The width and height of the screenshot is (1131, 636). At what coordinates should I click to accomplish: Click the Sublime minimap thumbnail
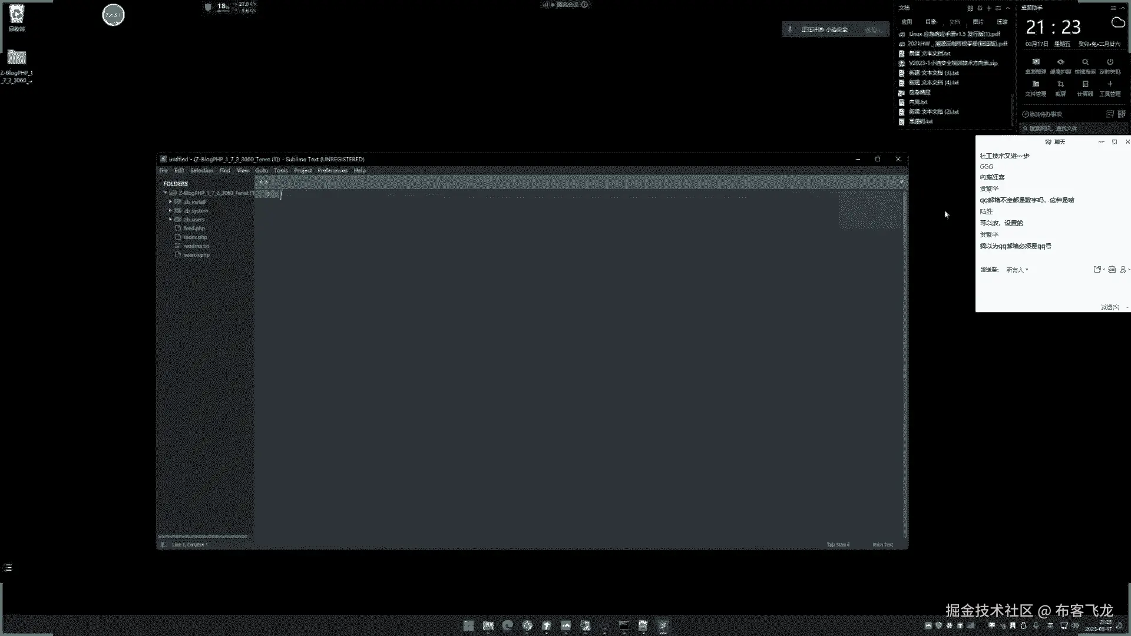(869, 210)
